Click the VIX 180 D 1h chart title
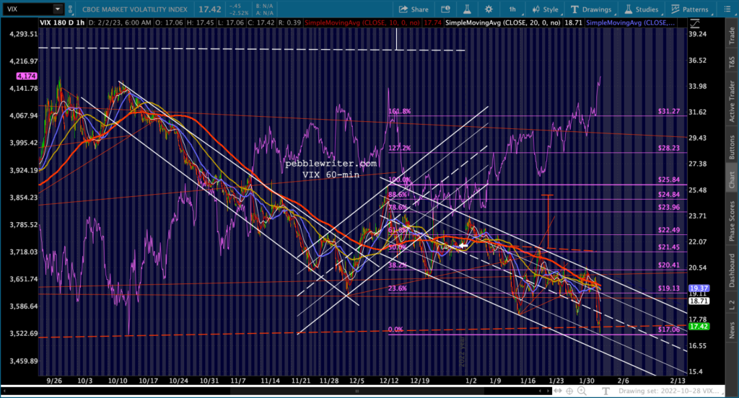Image resolution: width=739 pixels, height=398 pixels. click(62, 22)
